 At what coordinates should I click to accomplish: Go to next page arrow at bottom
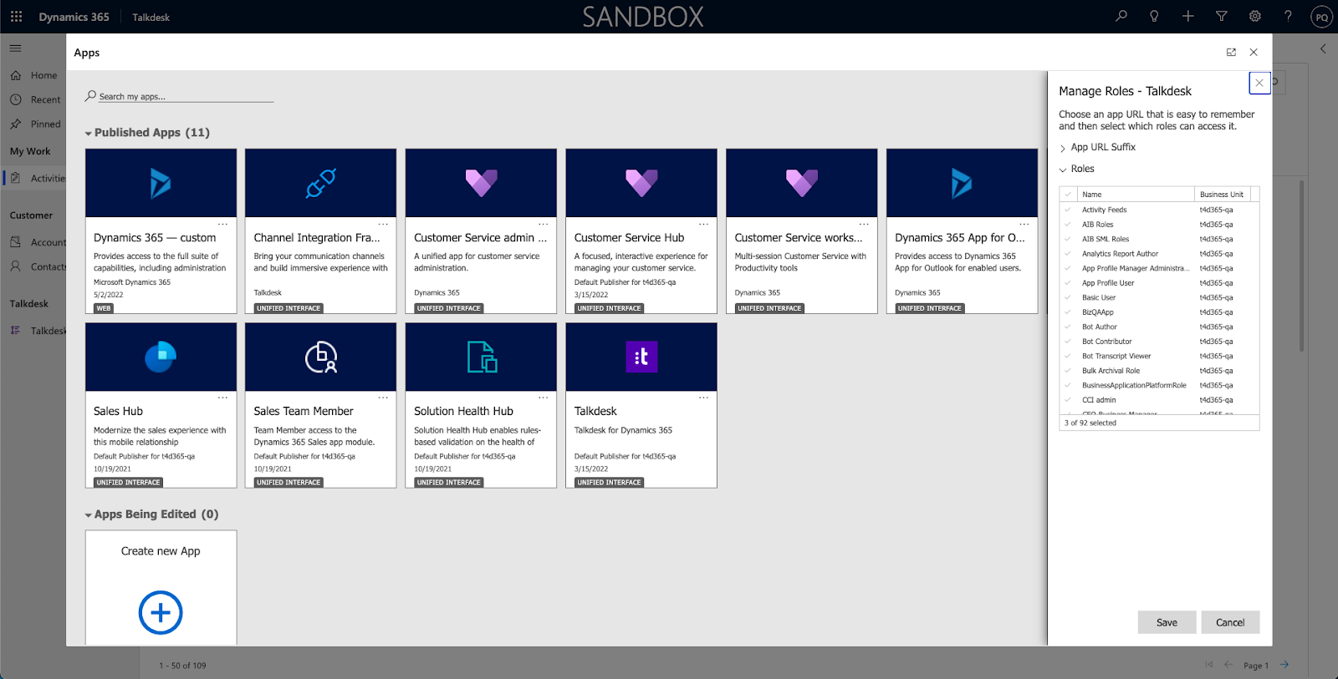(x=1284, y=665)
